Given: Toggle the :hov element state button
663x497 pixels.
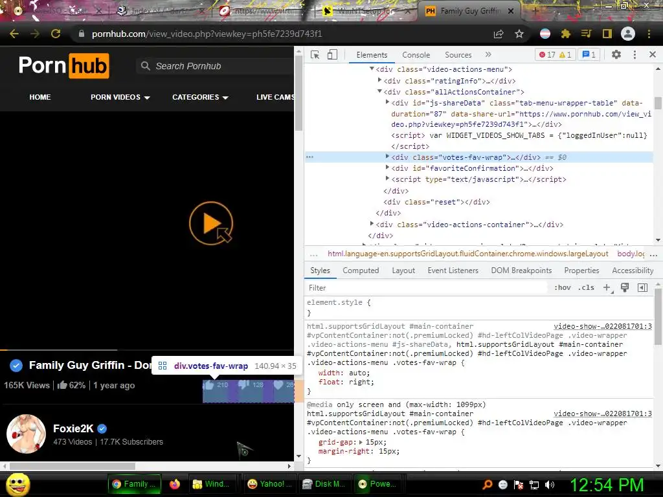Looking at the screenshot, I should [562, 287].
